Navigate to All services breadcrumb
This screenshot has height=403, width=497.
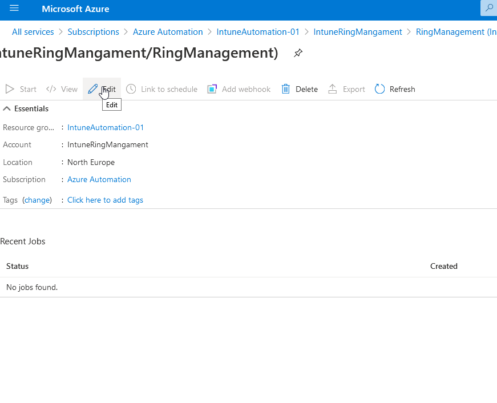(x=33, y=32)
